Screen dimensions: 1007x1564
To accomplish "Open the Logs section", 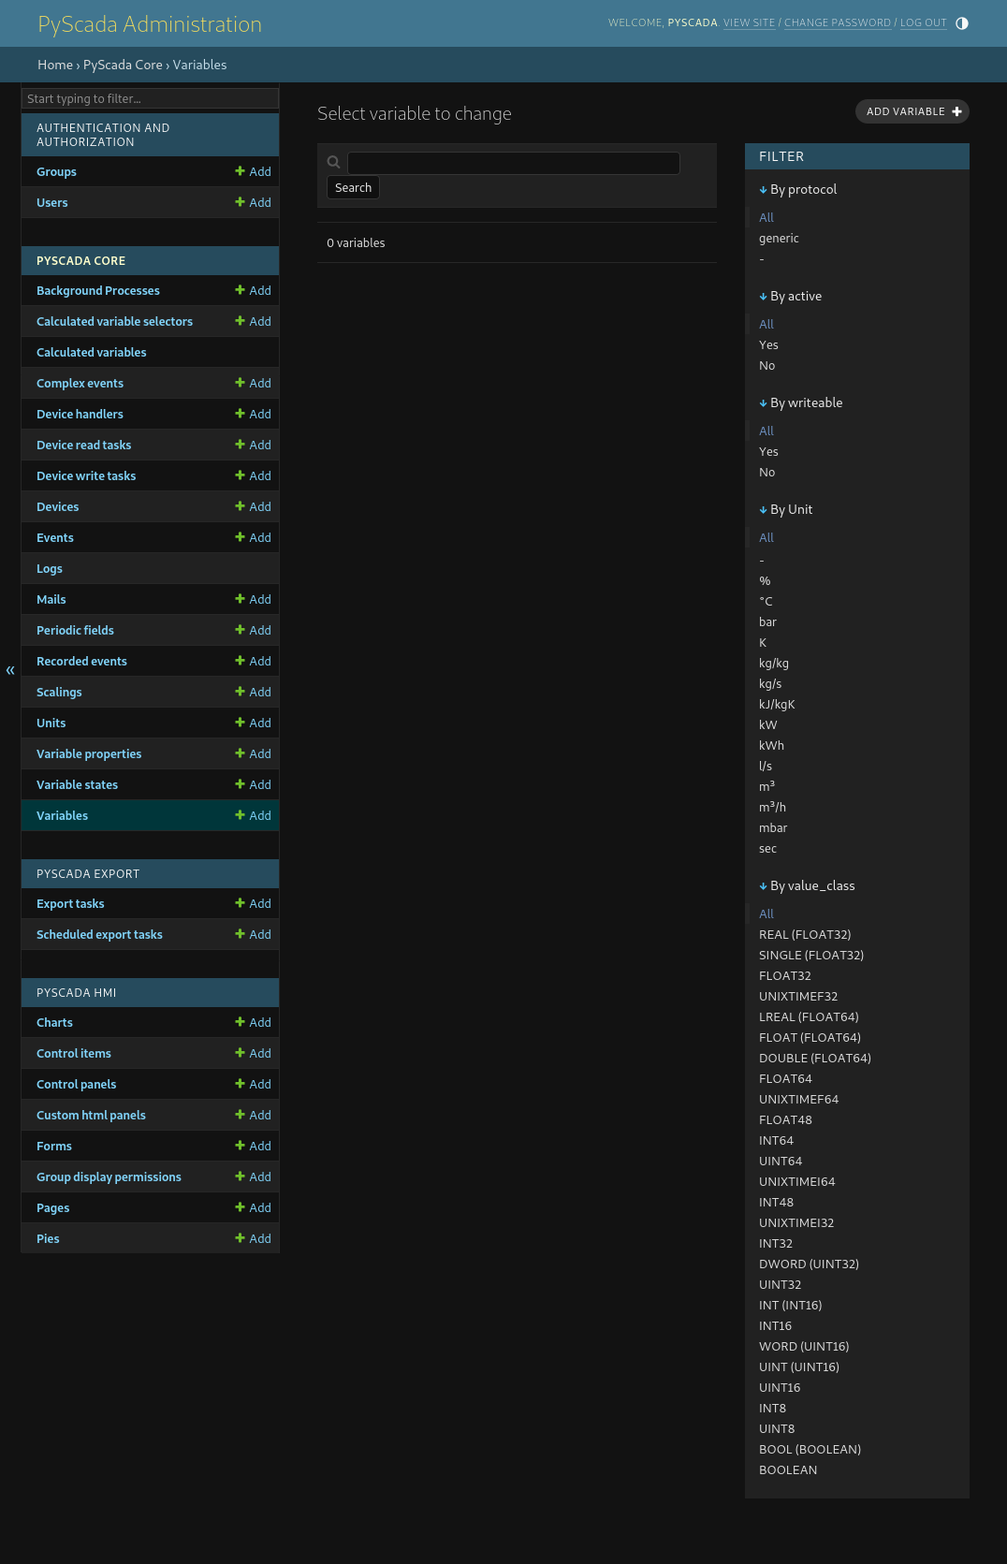I will [50, 568].
